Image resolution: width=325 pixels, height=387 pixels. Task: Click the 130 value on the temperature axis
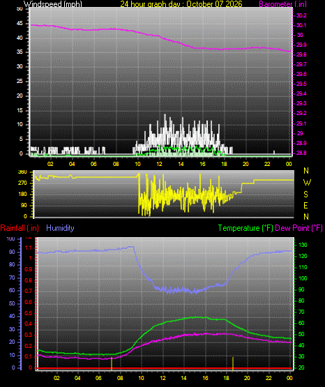(303, 245)
